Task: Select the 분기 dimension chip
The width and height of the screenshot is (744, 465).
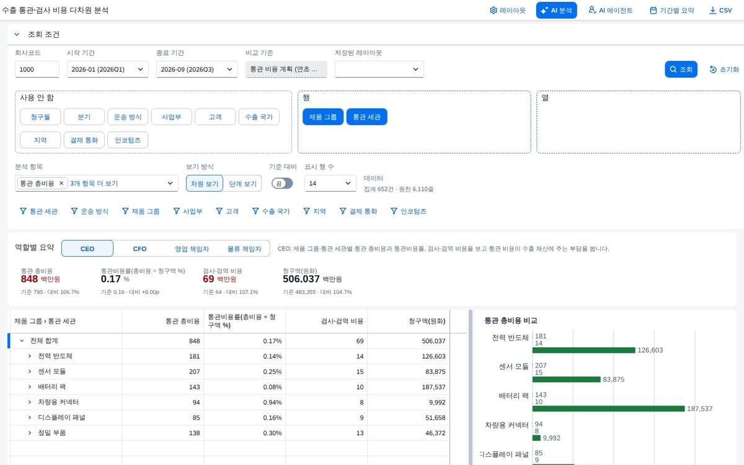Action: (x=84, y=117)
